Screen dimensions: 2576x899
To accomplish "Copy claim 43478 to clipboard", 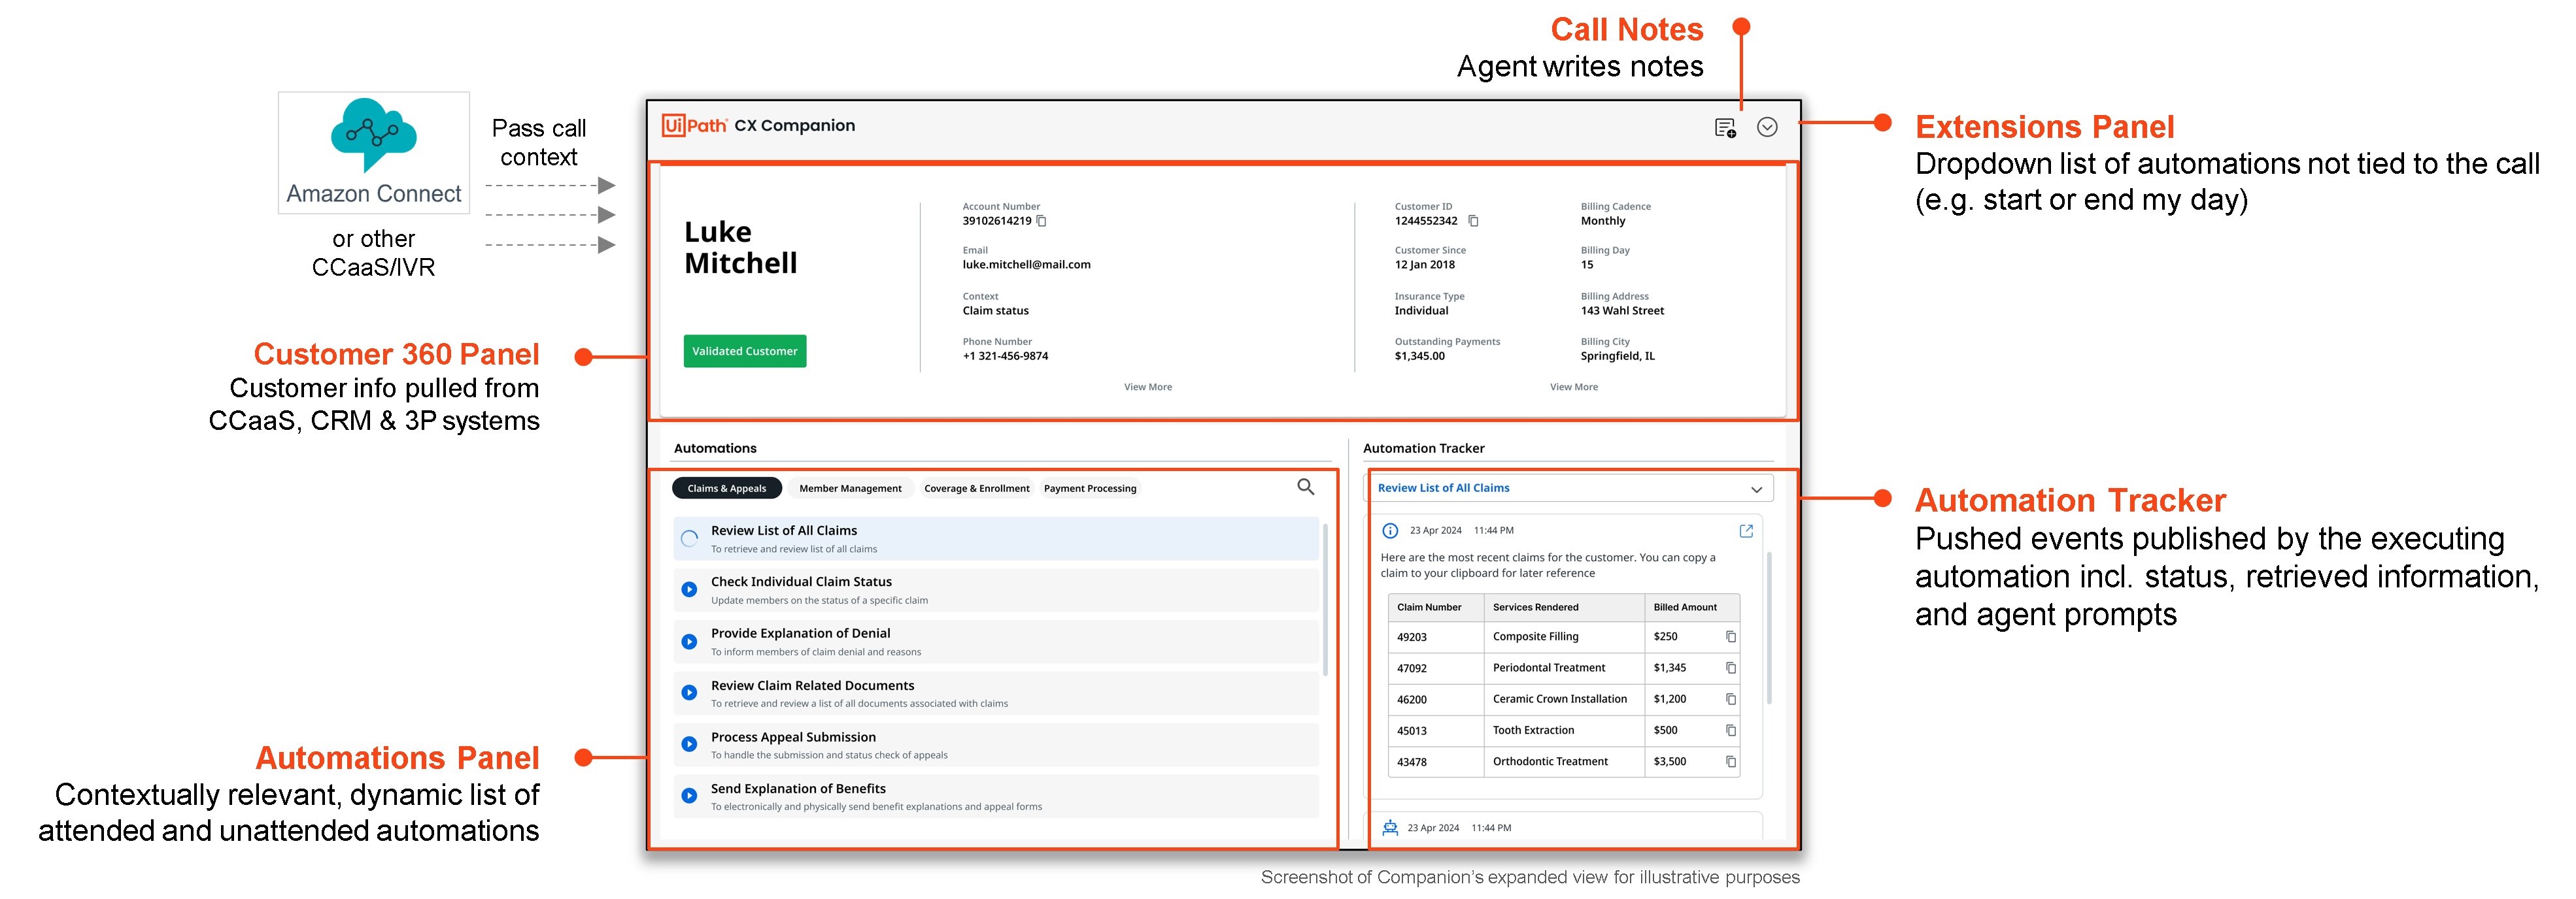I will tap(1731, 761).
